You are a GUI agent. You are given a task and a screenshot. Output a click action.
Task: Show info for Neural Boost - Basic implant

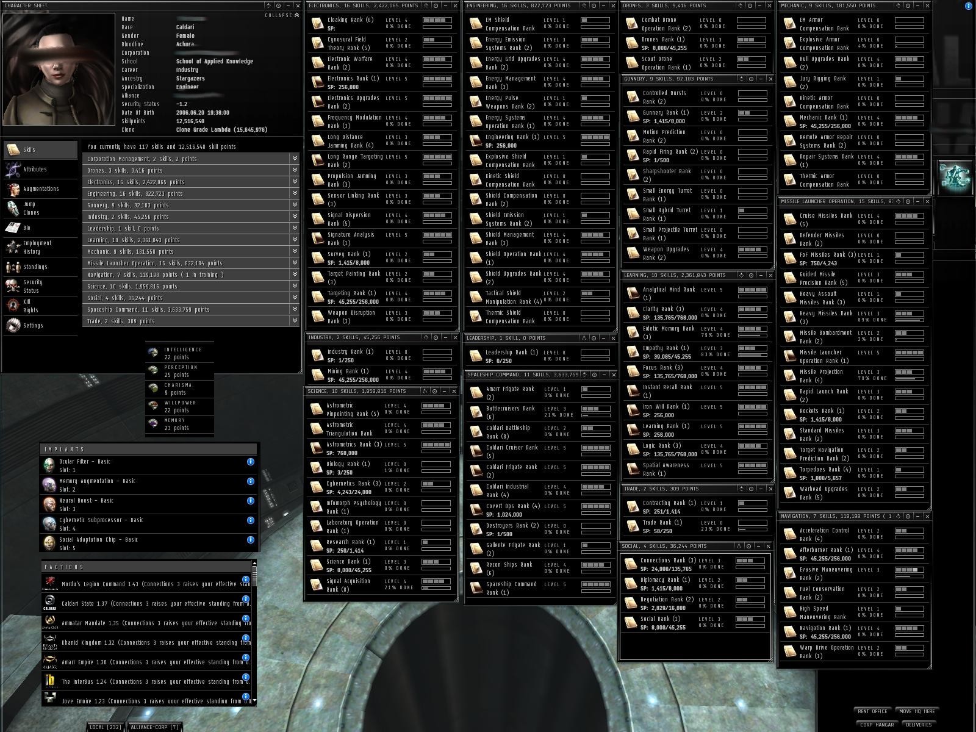pyautogui.click(x=251, y=501)
